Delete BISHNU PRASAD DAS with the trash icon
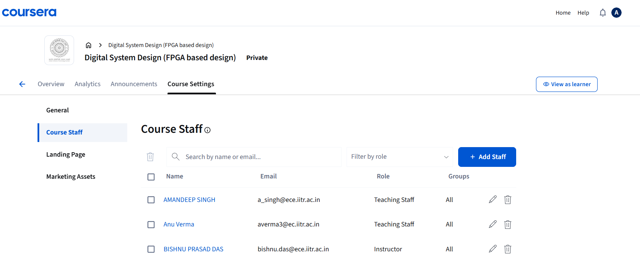 (x=508, y=249)
